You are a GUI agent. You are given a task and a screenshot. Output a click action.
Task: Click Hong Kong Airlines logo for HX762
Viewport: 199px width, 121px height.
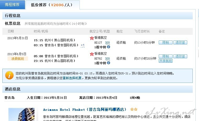[92, 54]
